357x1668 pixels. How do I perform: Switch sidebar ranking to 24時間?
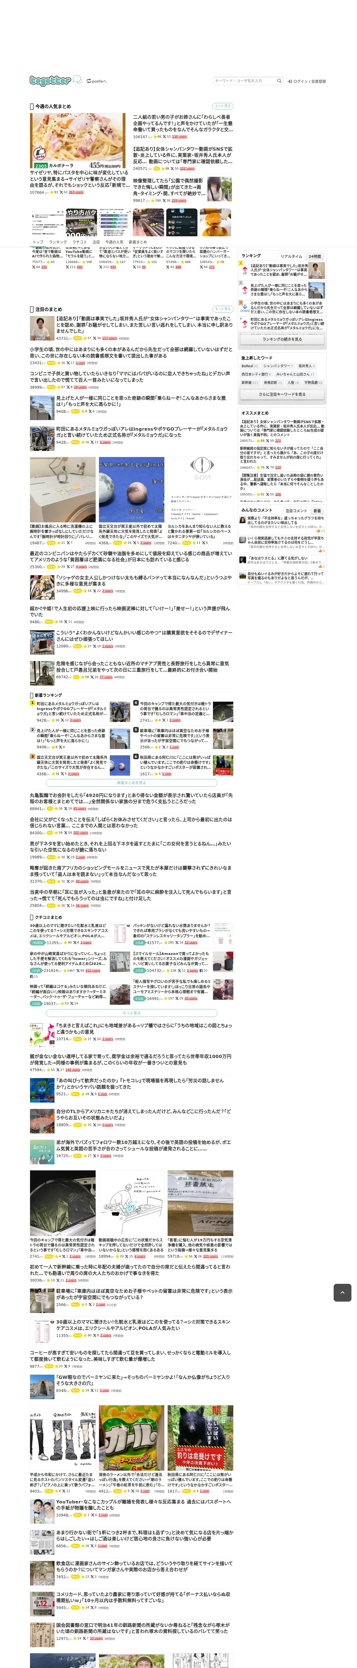(x=315, y=256)
